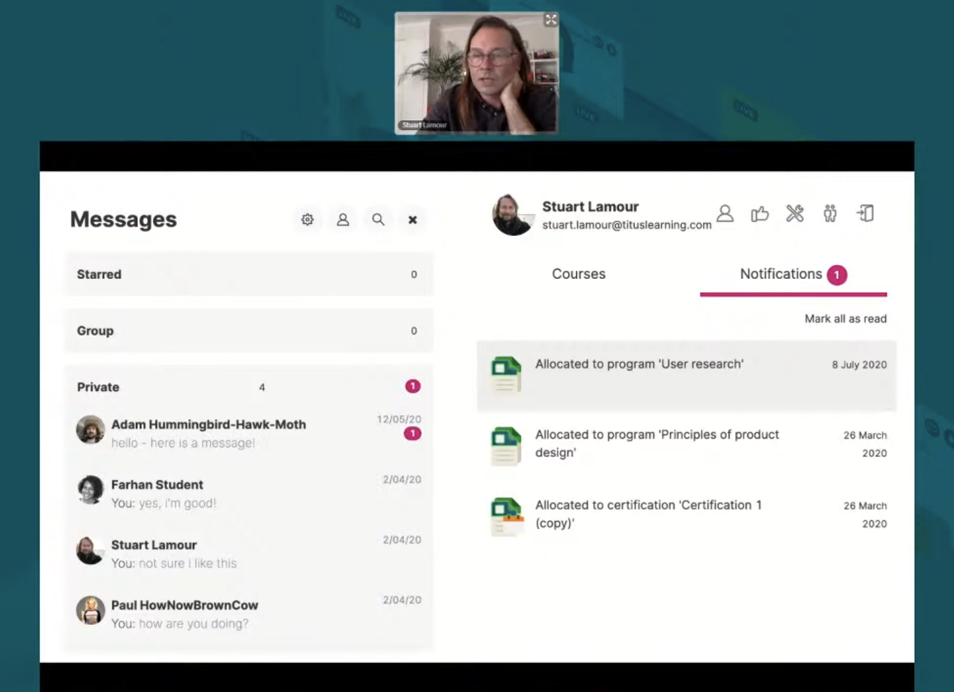Expand the Group messages section
The image size is (954, 692).
pyautogui.click(x=249, y=331)
